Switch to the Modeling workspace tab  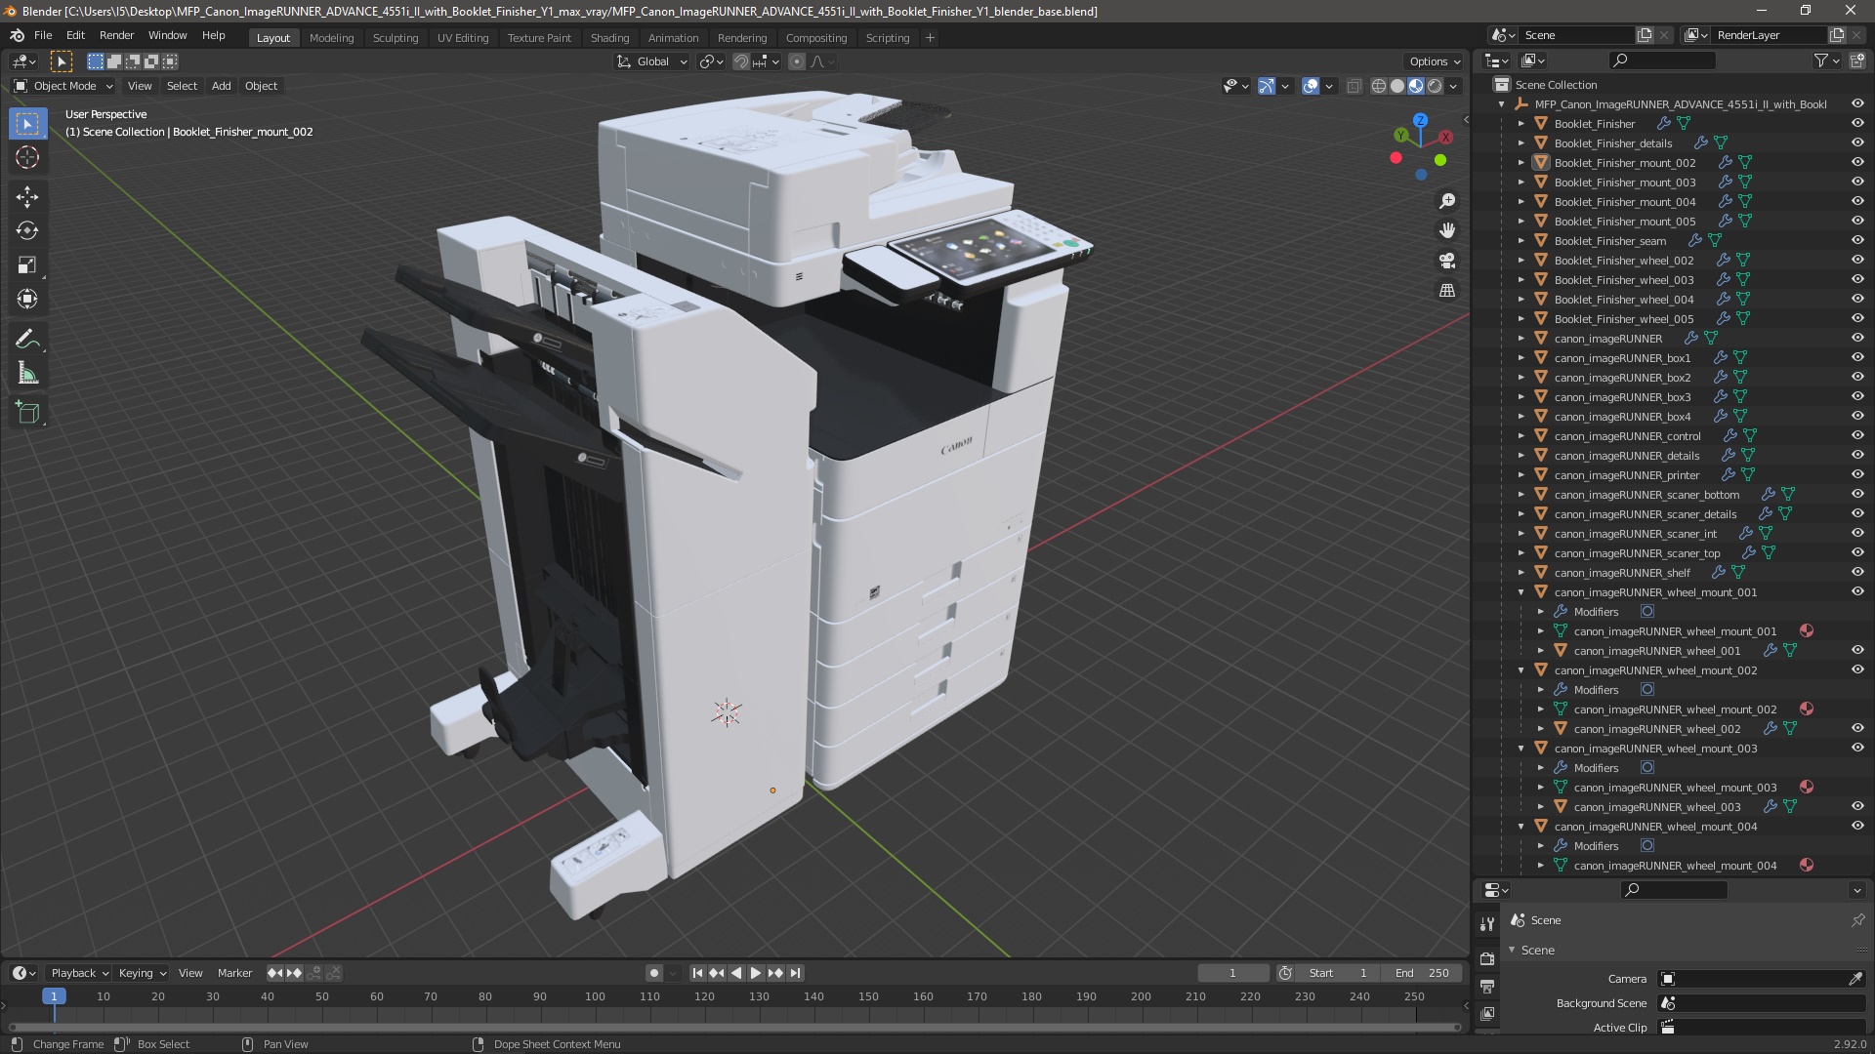331,37
